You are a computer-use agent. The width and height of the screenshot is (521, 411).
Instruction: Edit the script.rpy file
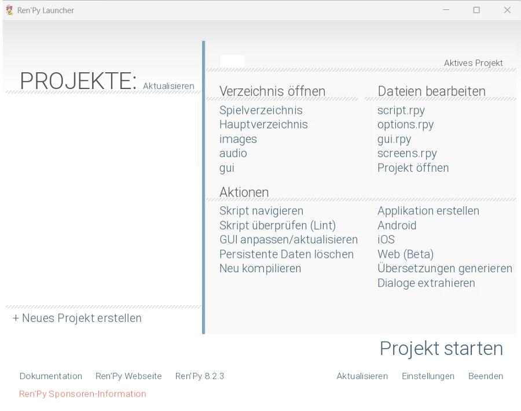click(401, 110)
